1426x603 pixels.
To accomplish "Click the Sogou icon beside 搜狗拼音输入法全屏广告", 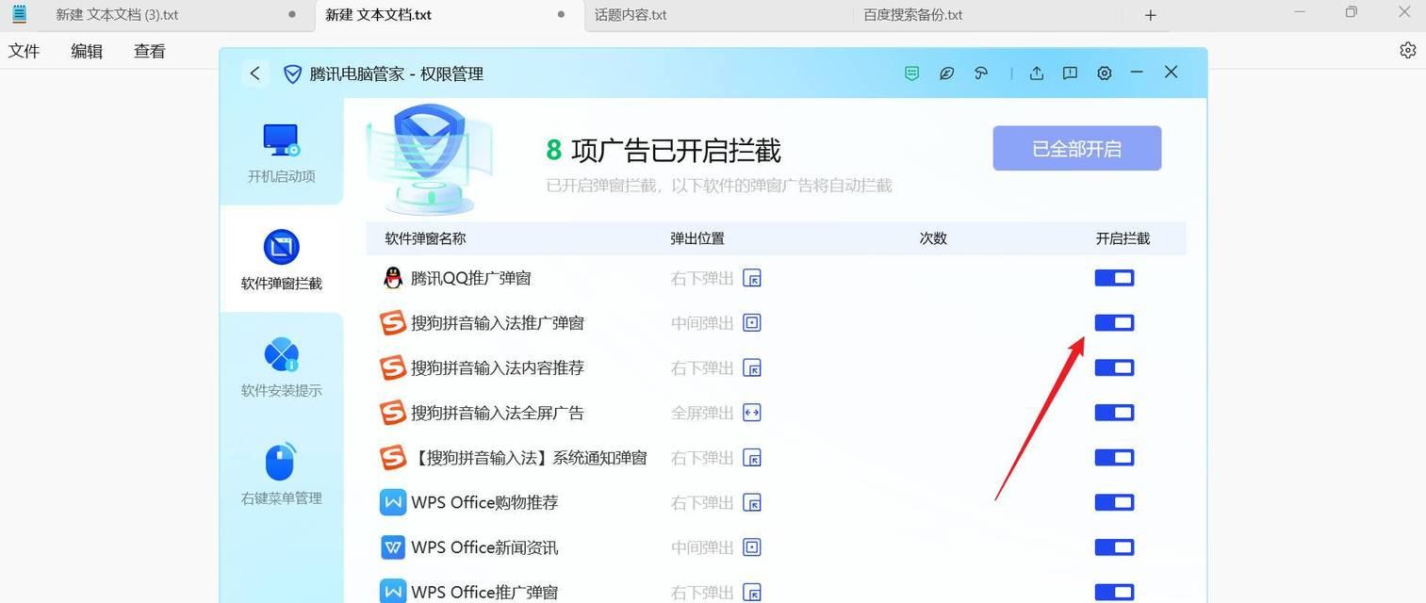I will (393, 413).
